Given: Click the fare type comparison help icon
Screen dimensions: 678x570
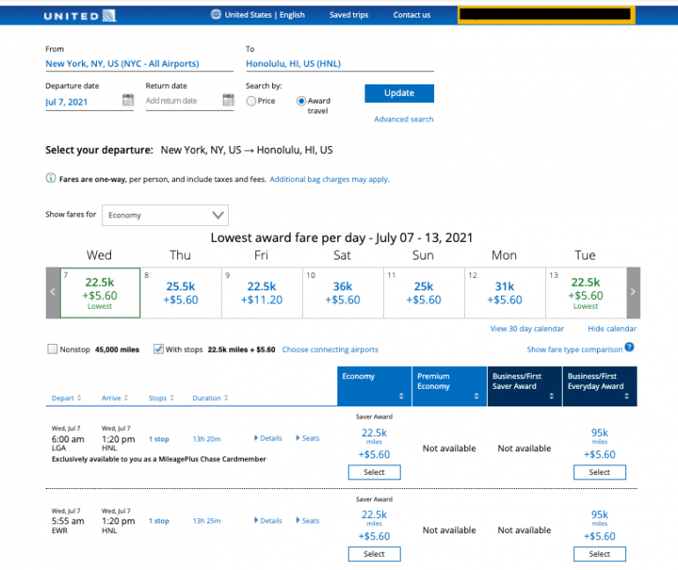Looking at the screenshot, I should click(629, 348).
